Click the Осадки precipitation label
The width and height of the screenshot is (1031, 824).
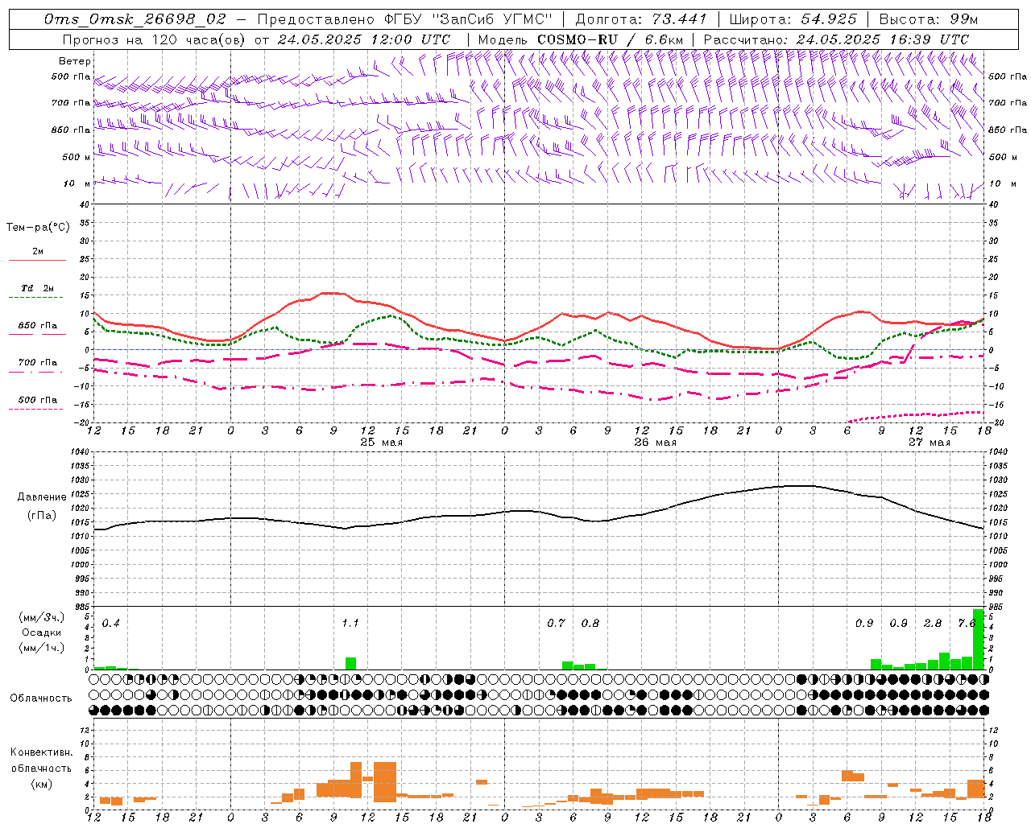click(41, 632)
